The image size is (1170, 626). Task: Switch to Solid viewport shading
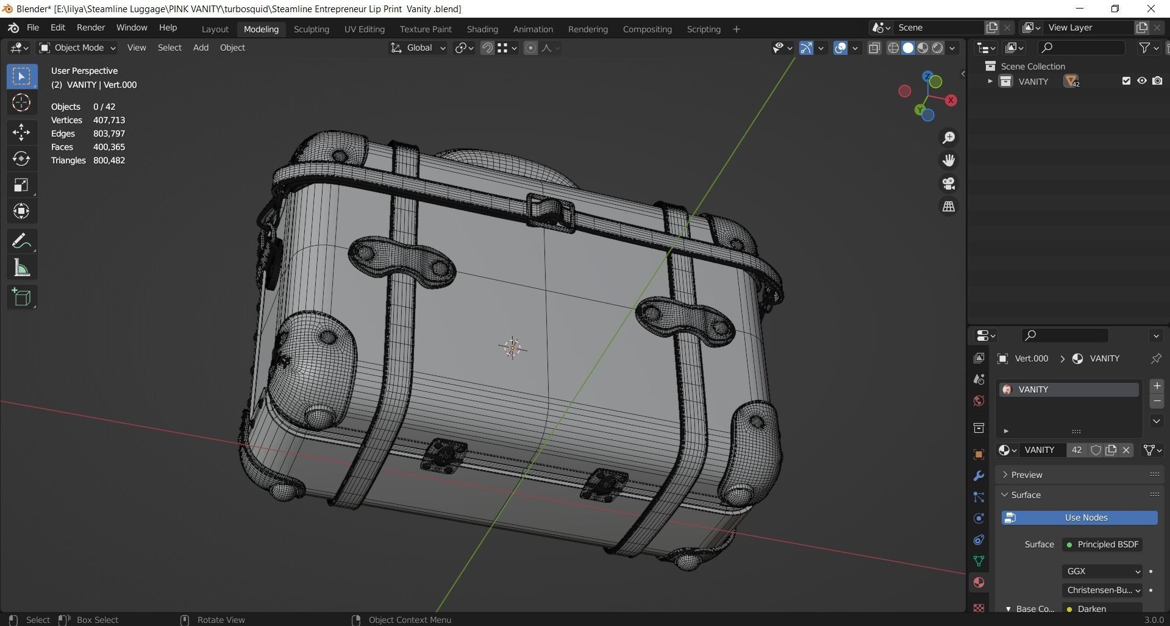(908, 48)
